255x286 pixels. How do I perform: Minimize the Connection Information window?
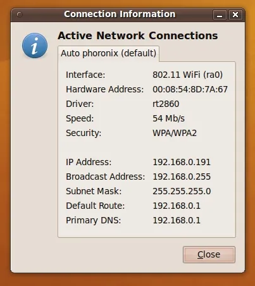[220, 15]
